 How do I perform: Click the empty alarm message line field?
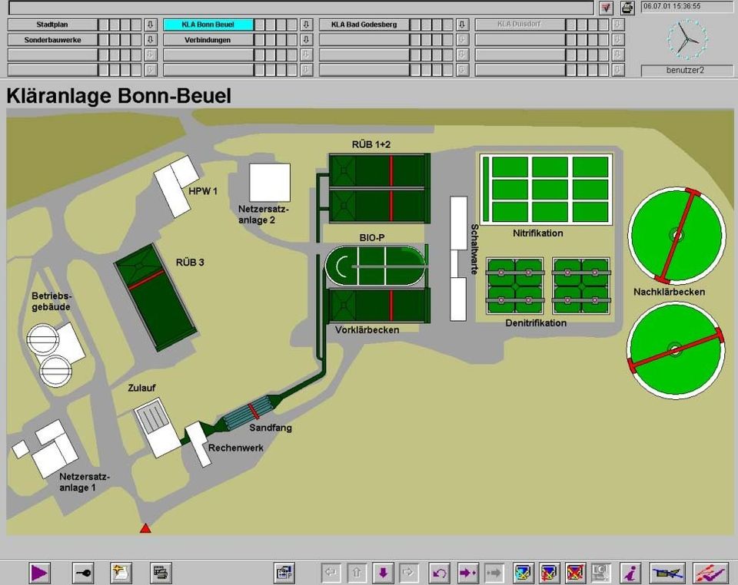click(301, 8)
